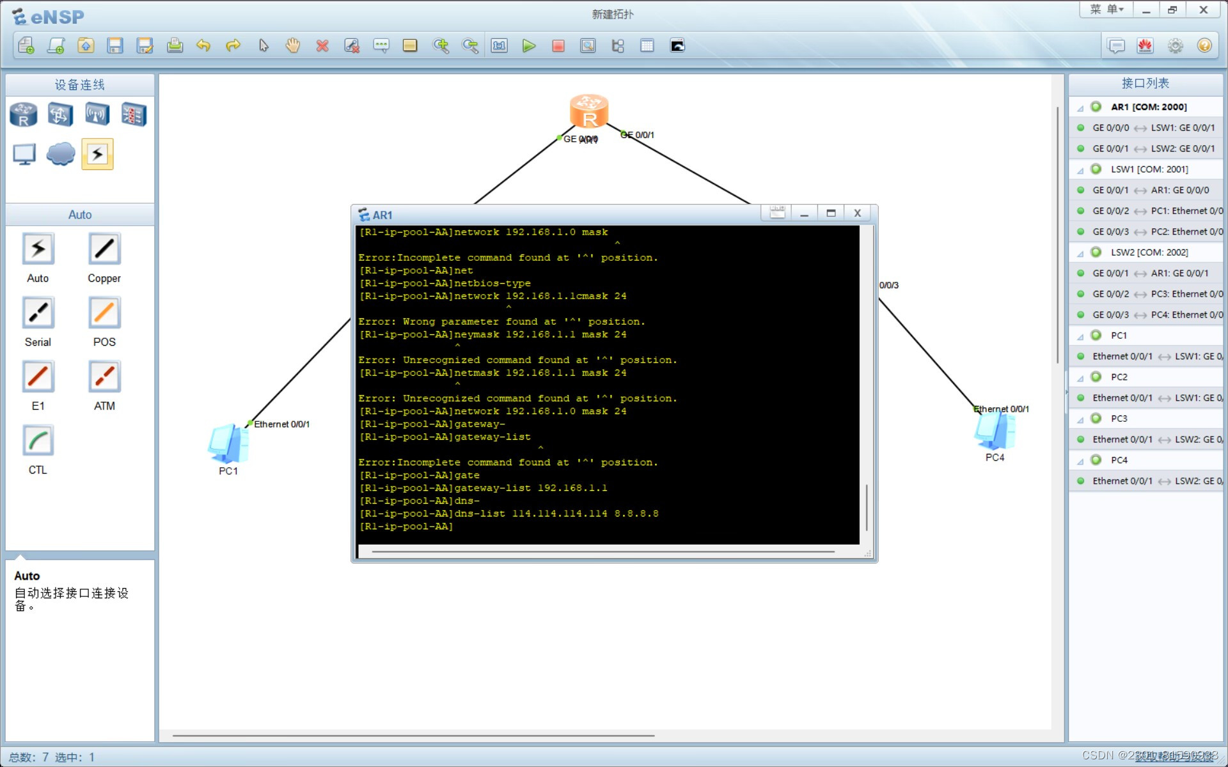
Task: Click the AR1 router on canvas
Action: pos(588,111)
